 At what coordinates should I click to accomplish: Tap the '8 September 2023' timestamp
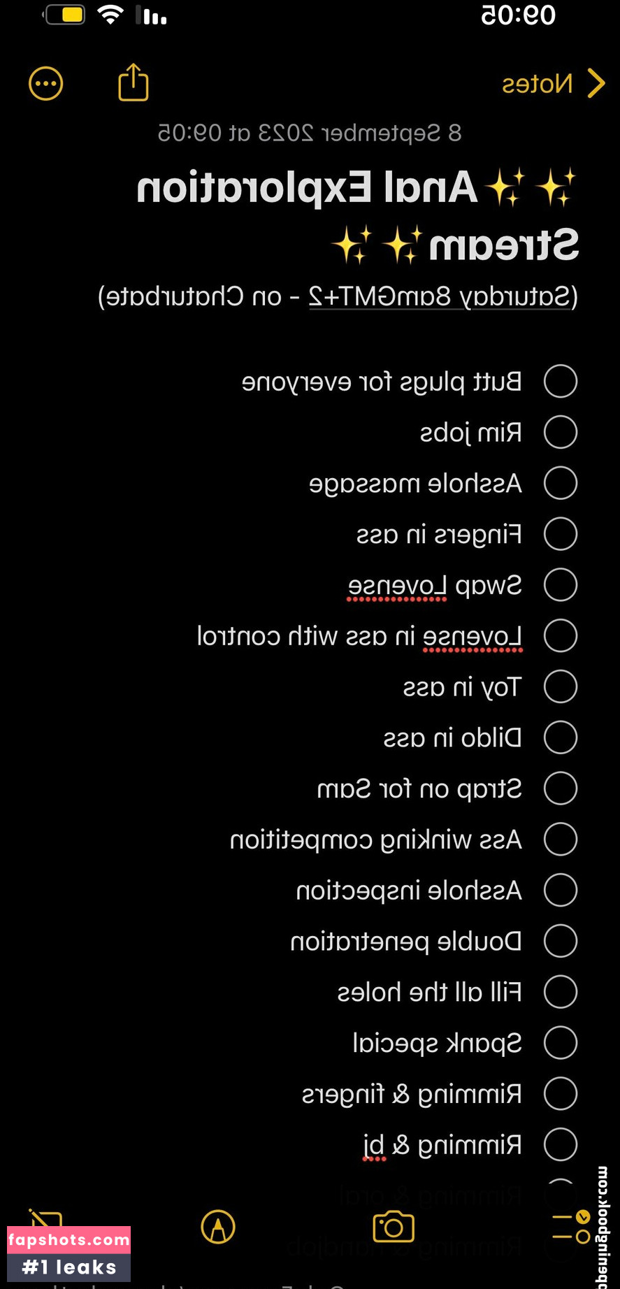pos(310,133)
